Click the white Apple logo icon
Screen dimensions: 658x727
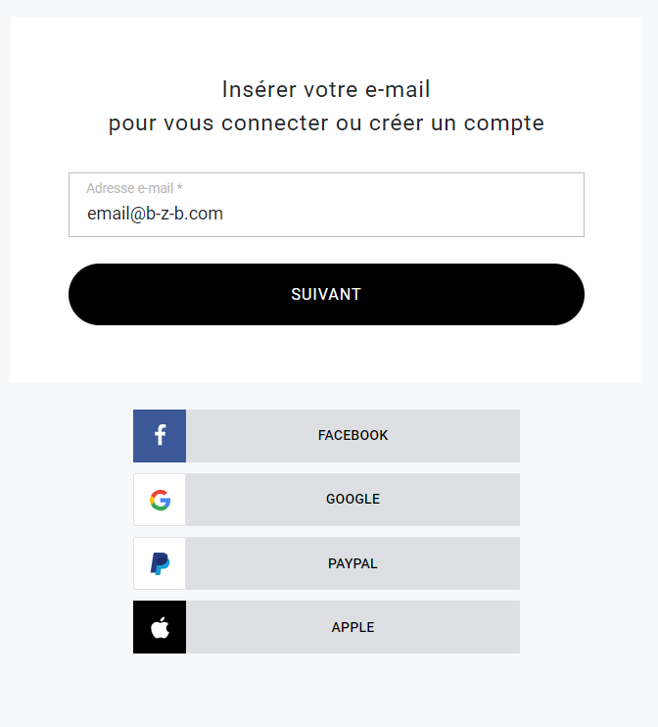(160, 627)
